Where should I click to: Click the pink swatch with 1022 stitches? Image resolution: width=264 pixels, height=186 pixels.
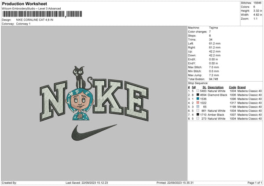(x=198, y=103)
